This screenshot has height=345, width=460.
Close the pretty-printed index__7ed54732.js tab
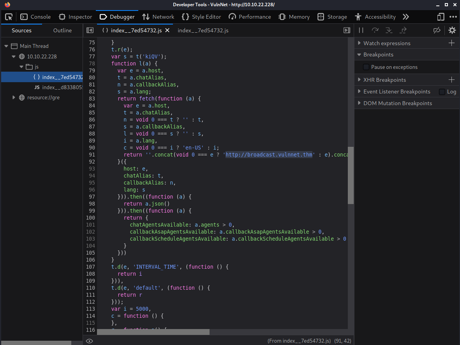tap(167, 30)
